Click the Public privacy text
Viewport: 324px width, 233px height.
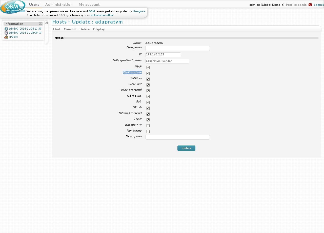coord(14,37)
